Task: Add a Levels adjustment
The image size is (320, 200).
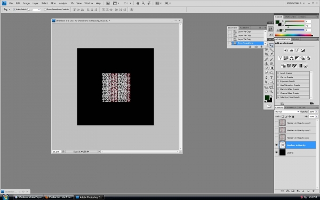Action: pyautogui.click(x=291, y=51)
